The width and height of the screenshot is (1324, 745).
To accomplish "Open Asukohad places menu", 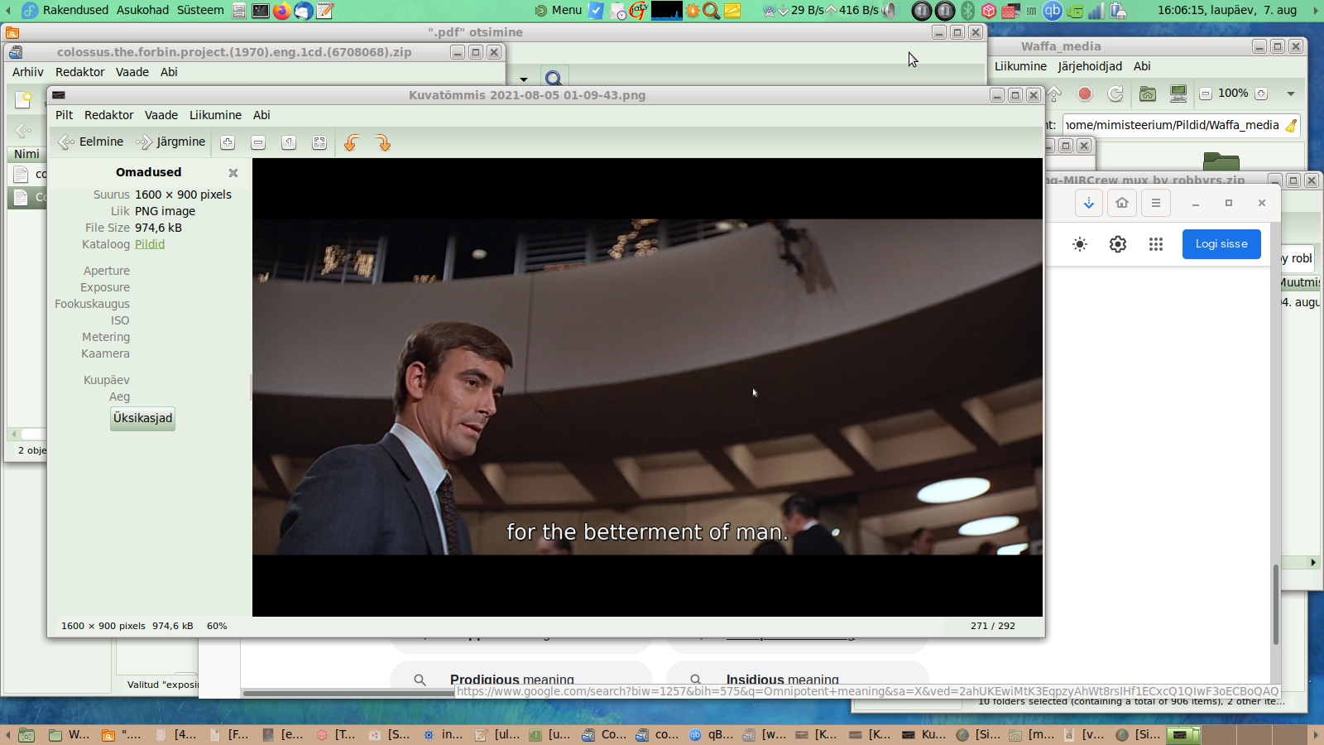I will [142, 10].
